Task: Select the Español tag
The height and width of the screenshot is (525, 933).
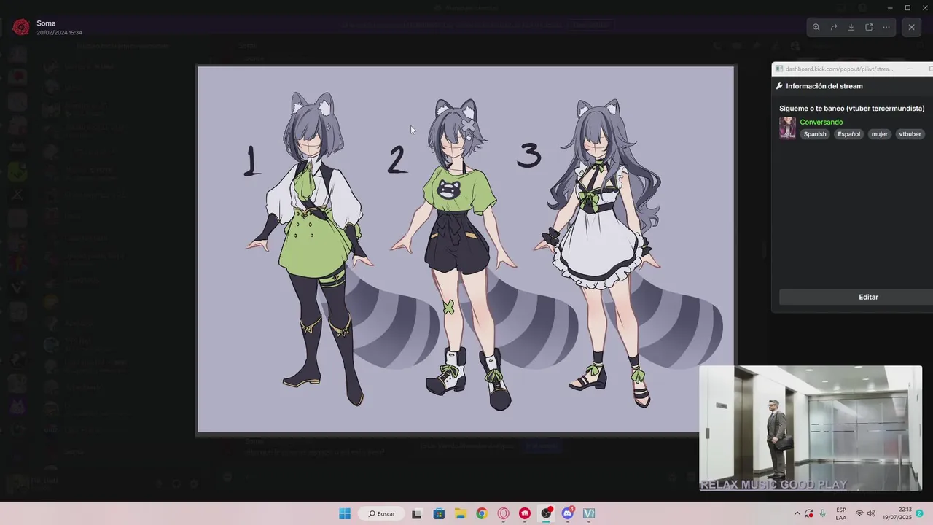Action: coord(848,134)
